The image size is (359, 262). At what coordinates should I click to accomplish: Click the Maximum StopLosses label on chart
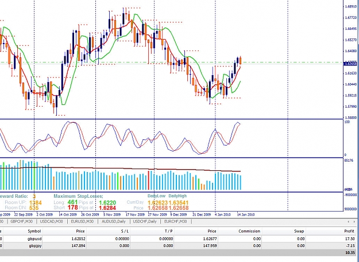pos(78,196)
